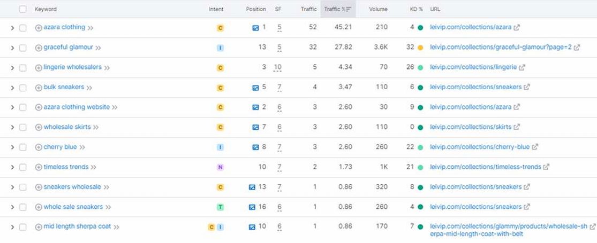Open the leivip.com/collections/cherry-blue URL

tap(480, 147)
